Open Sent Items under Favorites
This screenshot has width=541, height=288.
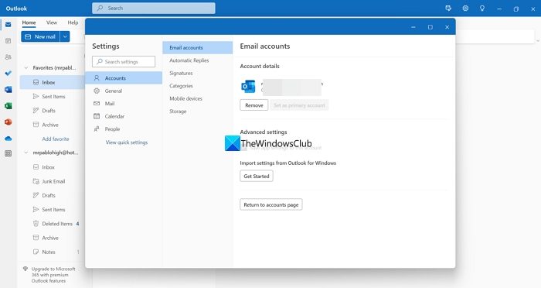[53, 97]
